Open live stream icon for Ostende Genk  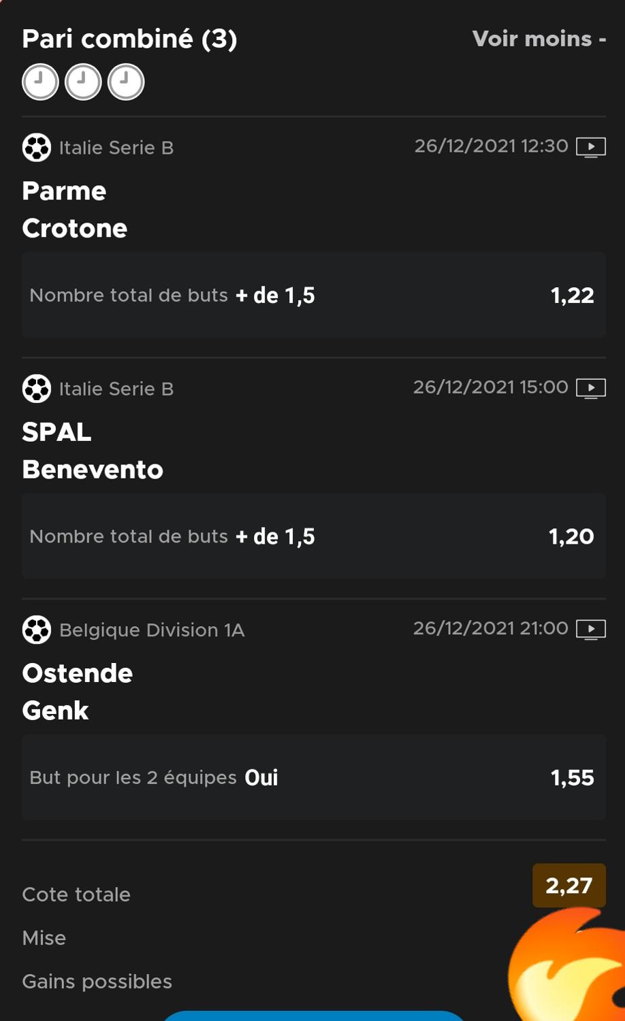591,629
